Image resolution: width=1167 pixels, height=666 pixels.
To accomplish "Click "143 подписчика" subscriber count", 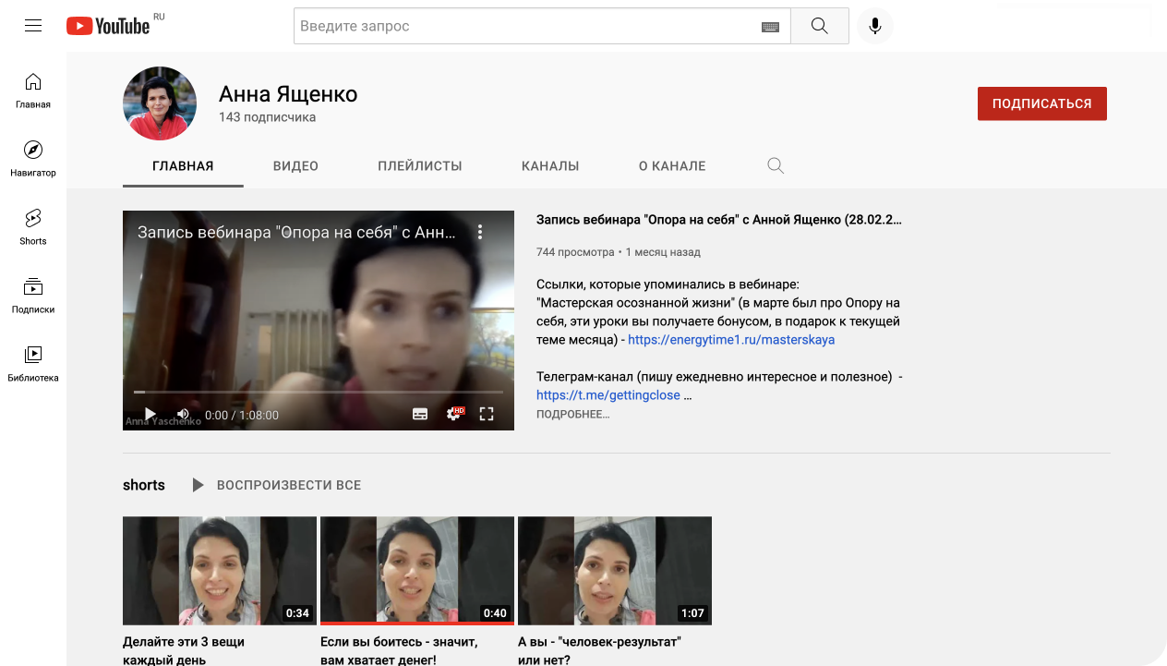I will tap(267, 117).
